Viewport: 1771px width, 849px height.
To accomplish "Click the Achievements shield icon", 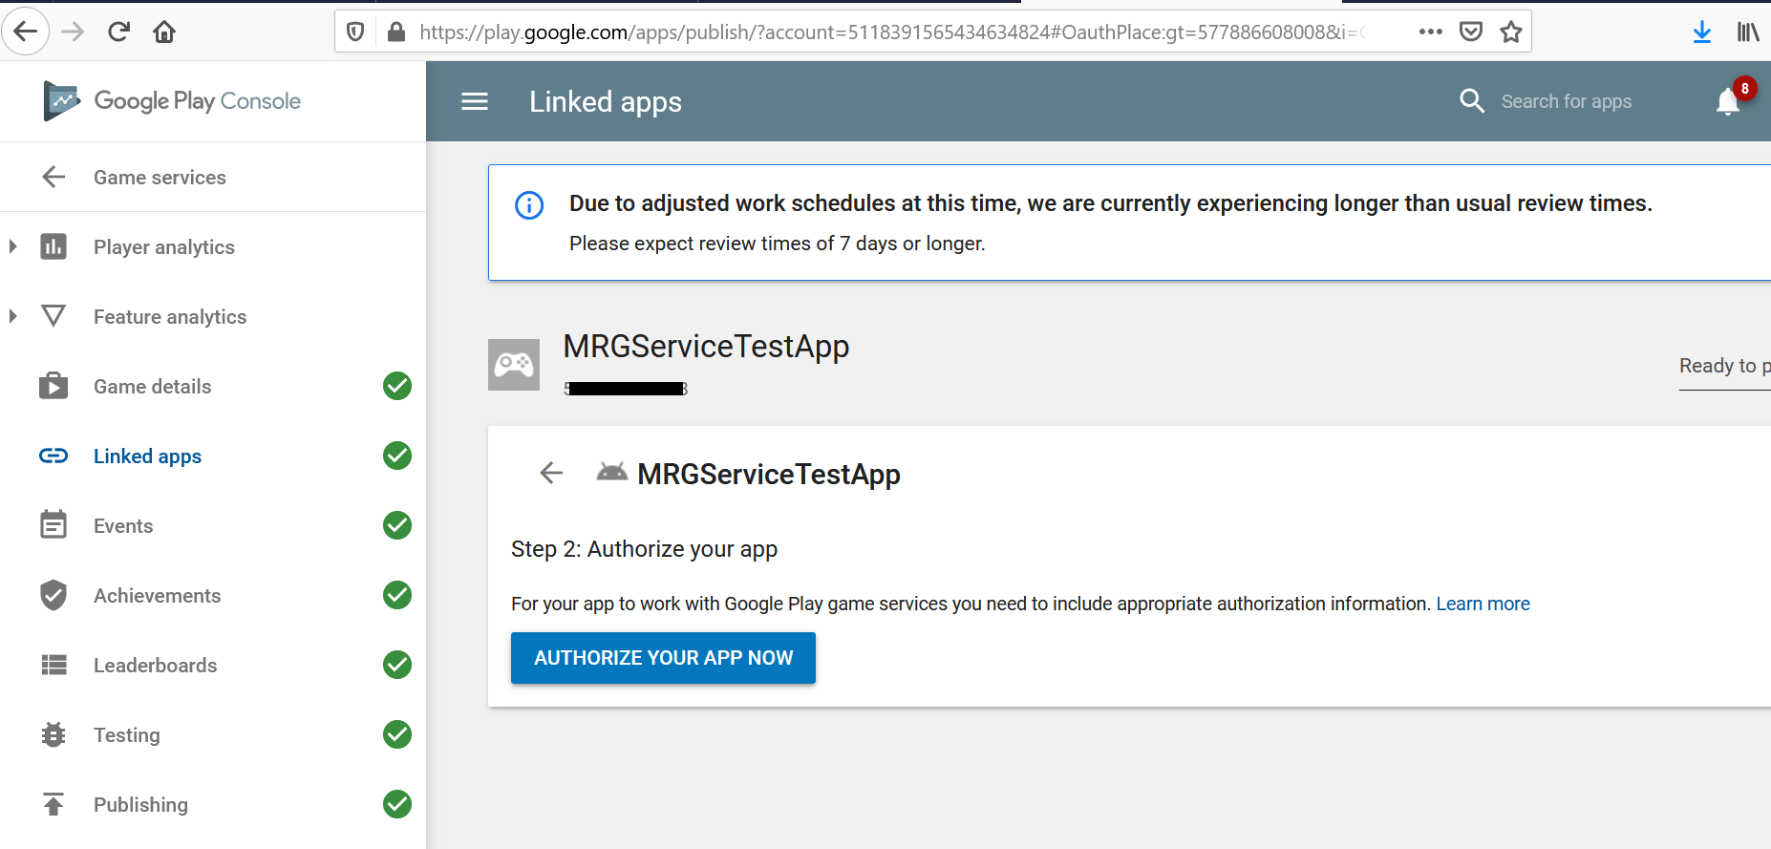I will (53, 594).
